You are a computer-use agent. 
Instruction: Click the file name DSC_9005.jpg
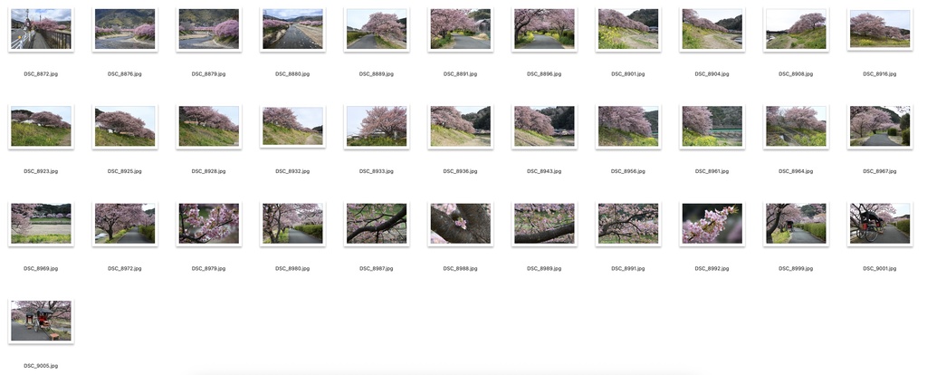[41, 366]
